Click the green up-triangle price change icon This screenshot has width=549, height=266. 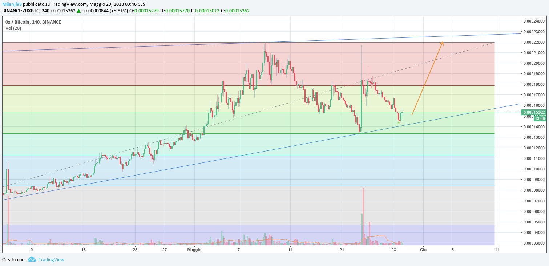click(78, 11)
